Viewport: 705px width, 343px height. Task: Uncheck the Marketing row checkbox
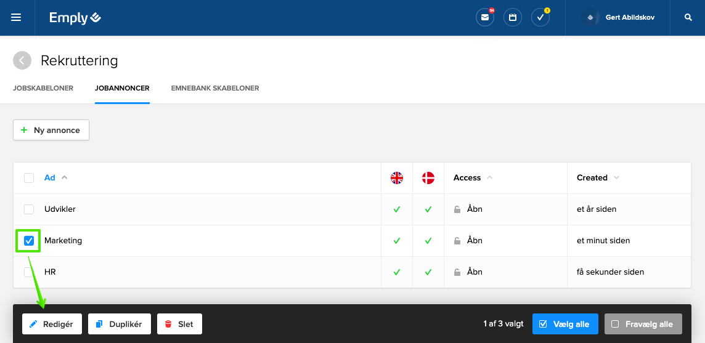pyautogui.click(x=29, y=241)
